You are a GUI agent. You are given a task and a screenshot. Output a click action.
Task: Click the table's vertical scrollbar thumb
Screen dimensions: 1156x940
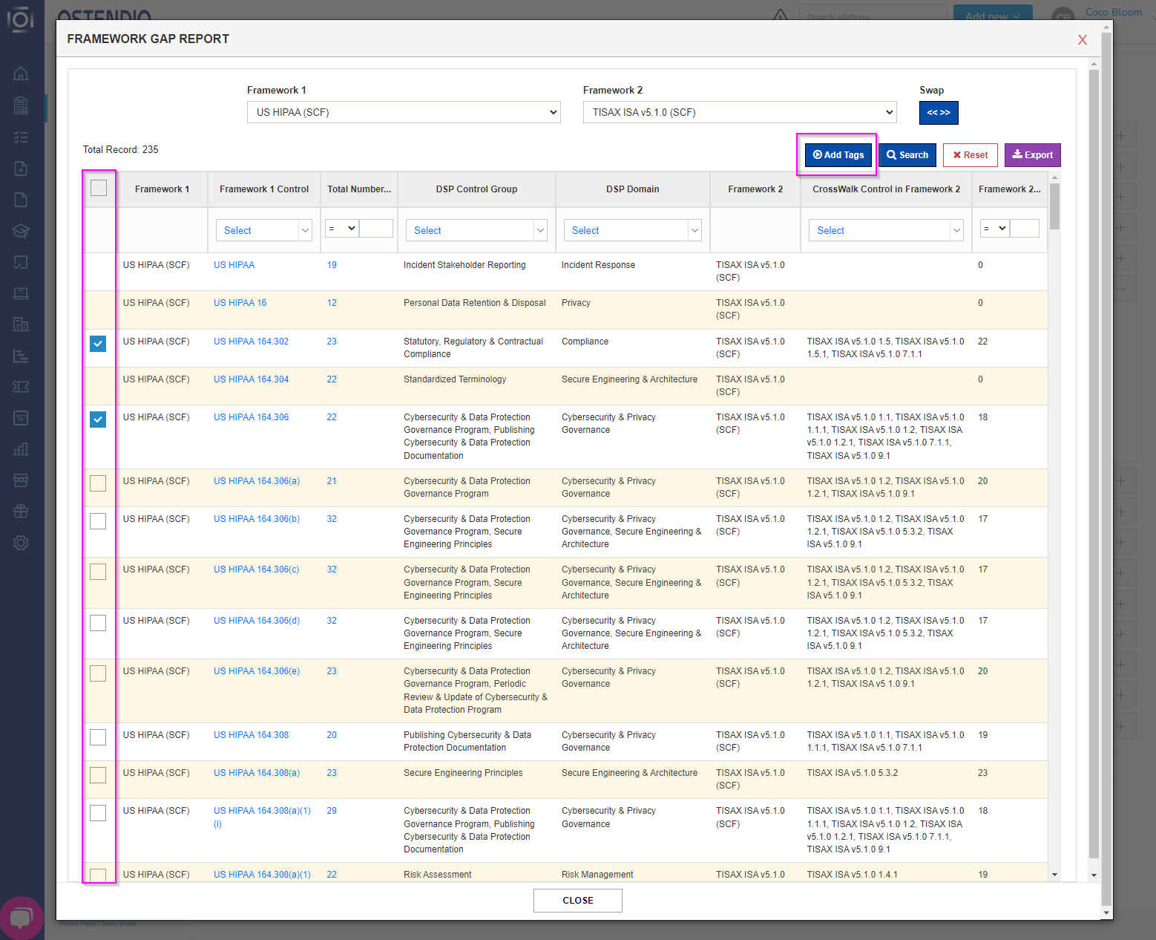click(1054, 206)
